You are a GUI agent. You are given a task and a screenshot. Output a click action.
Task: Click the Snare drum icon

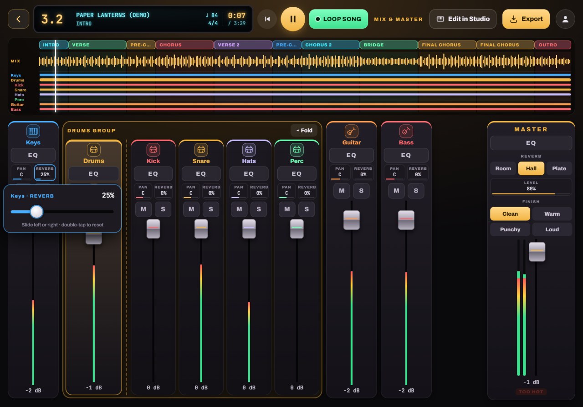[201, 150]
